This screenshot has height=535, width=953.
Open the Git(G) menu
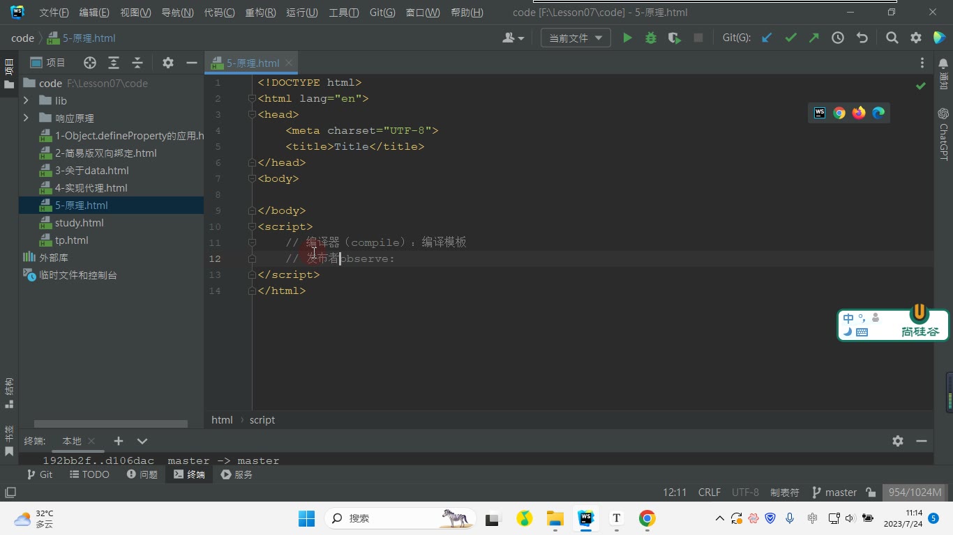coord(382,13)
